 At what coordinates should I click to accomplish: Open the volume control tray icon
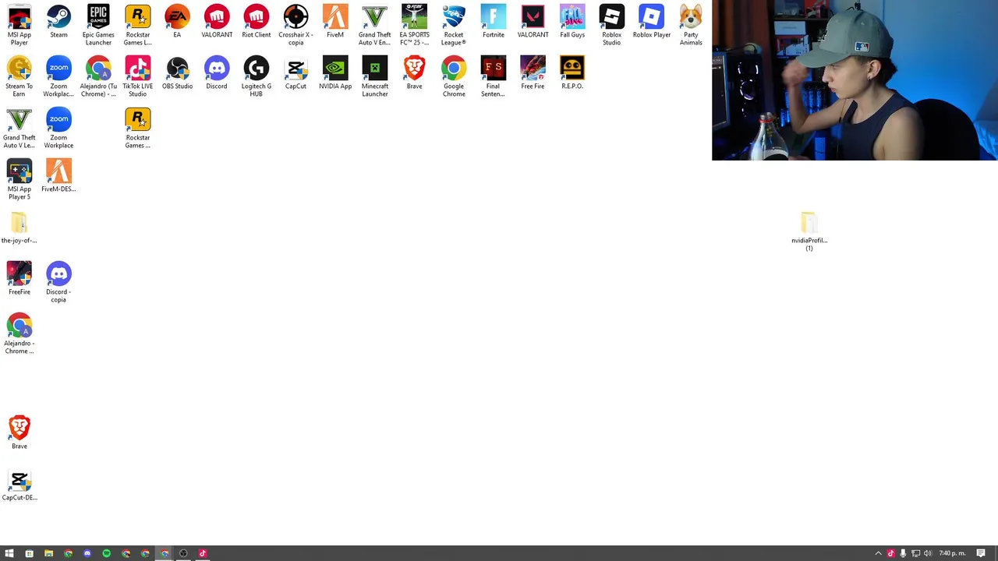928,553
